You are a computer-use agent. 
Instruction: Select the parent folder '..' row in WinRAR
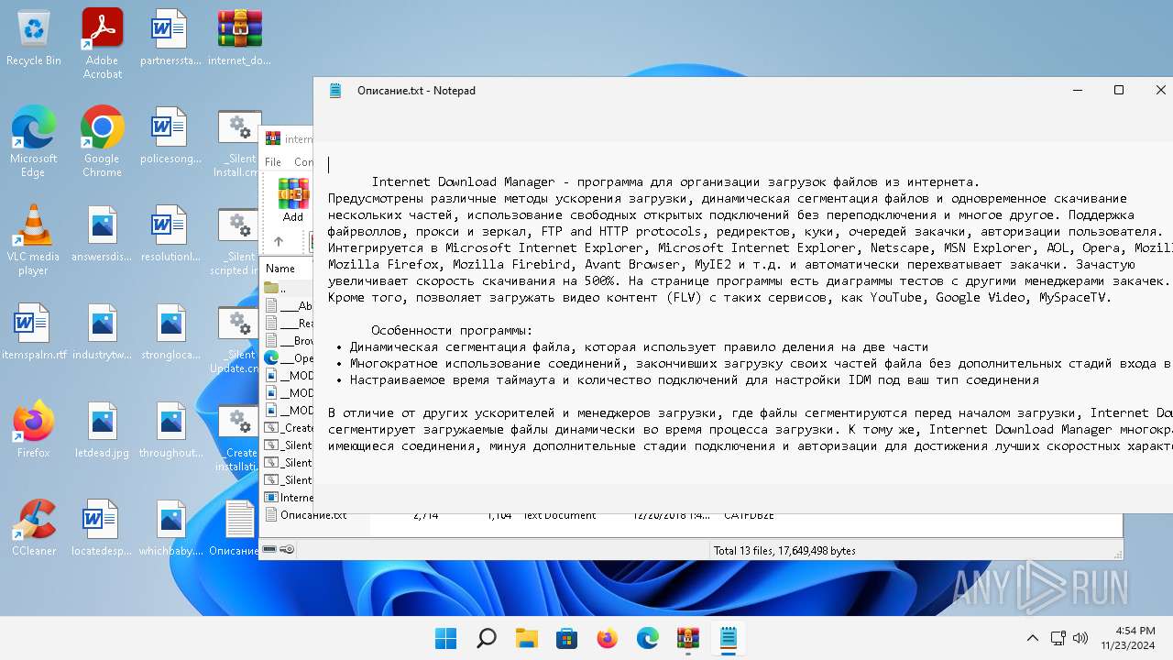[x=288, y=288]
